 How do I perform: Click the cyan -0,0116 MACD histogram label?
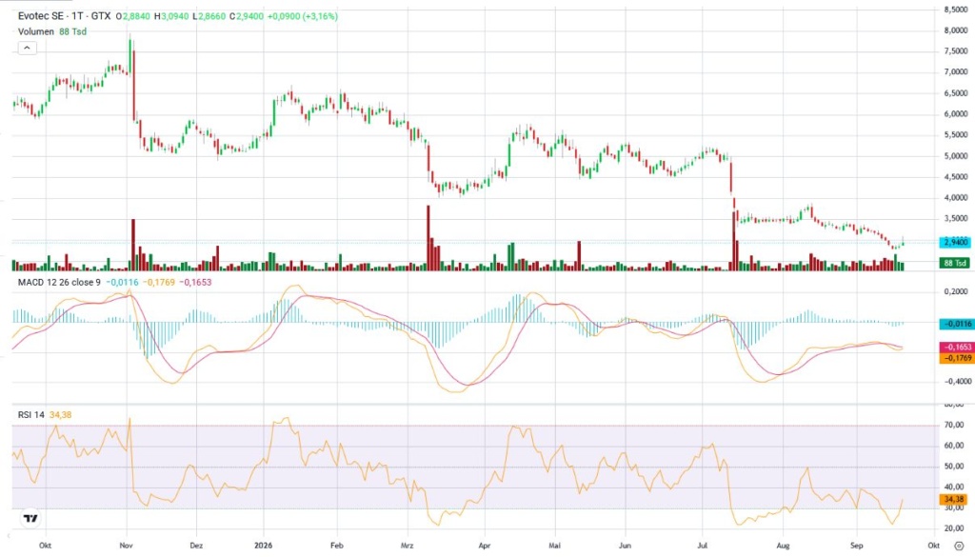click(x=956, y=324)
